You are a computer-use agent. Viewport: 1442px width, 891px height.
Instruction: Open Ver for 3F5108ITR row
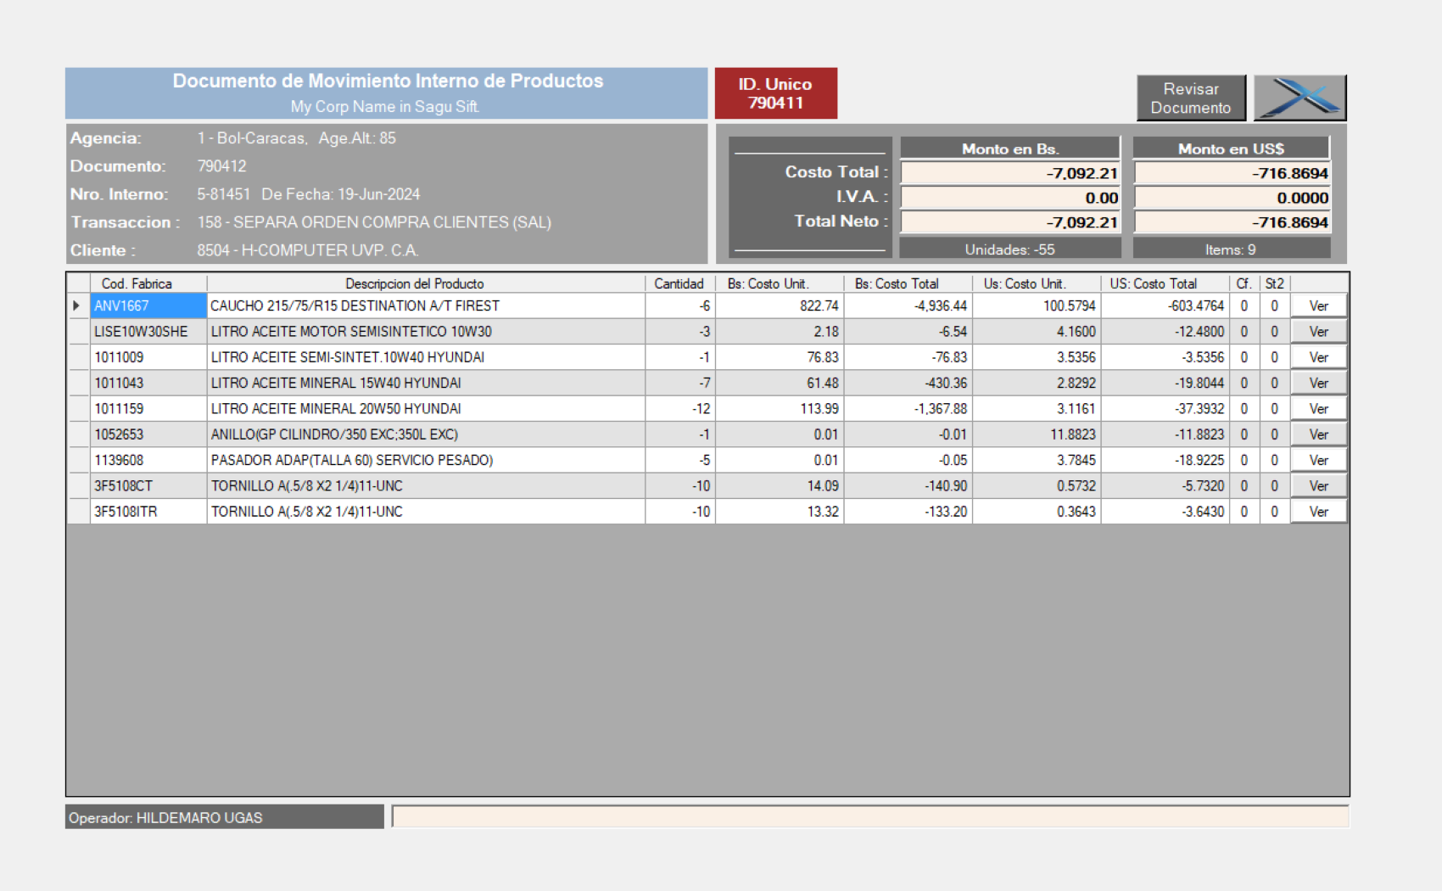[x=1318, y=512]
